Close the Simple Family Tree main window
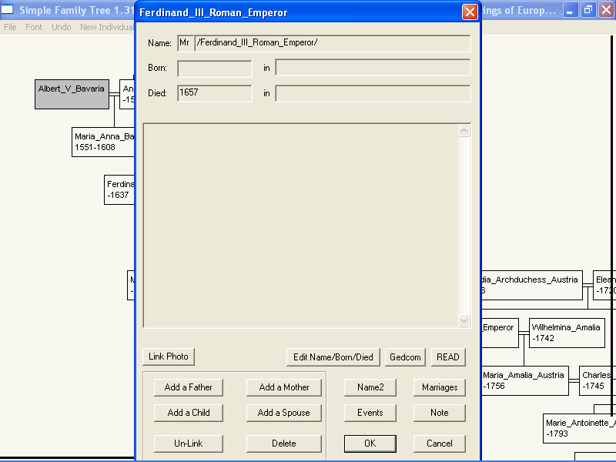This screenshot has height=462, width=616. [606, 10]
